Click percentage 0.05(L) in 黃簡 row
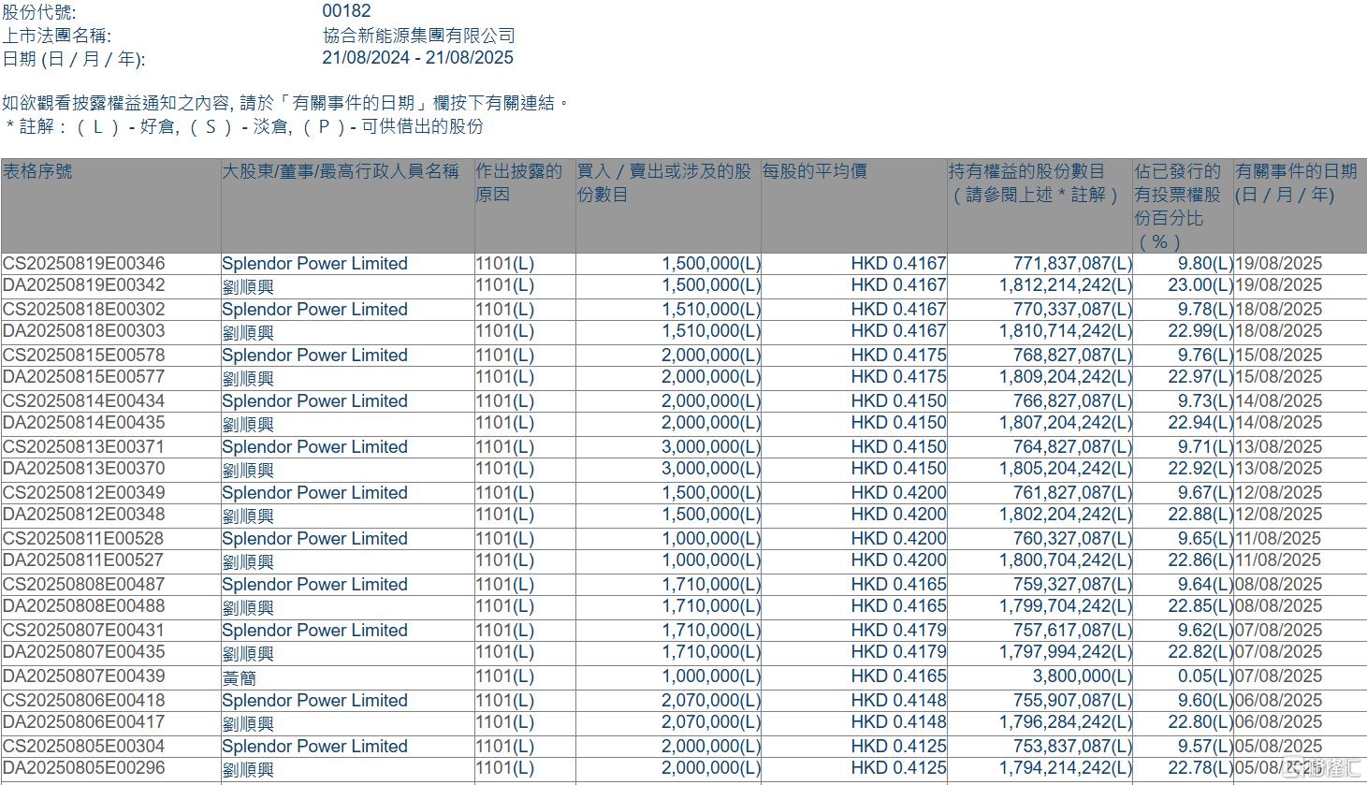Screen dimensions: 1367x785 click(x=1205, y=676)
